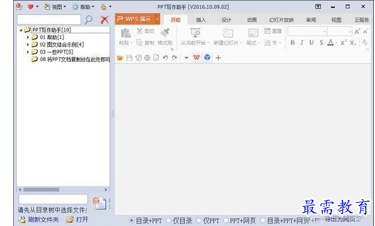This screenshot has height=226, width=375.
Task: Click the text field above 请先从目录树中选择文件
Action: point(53,199)
